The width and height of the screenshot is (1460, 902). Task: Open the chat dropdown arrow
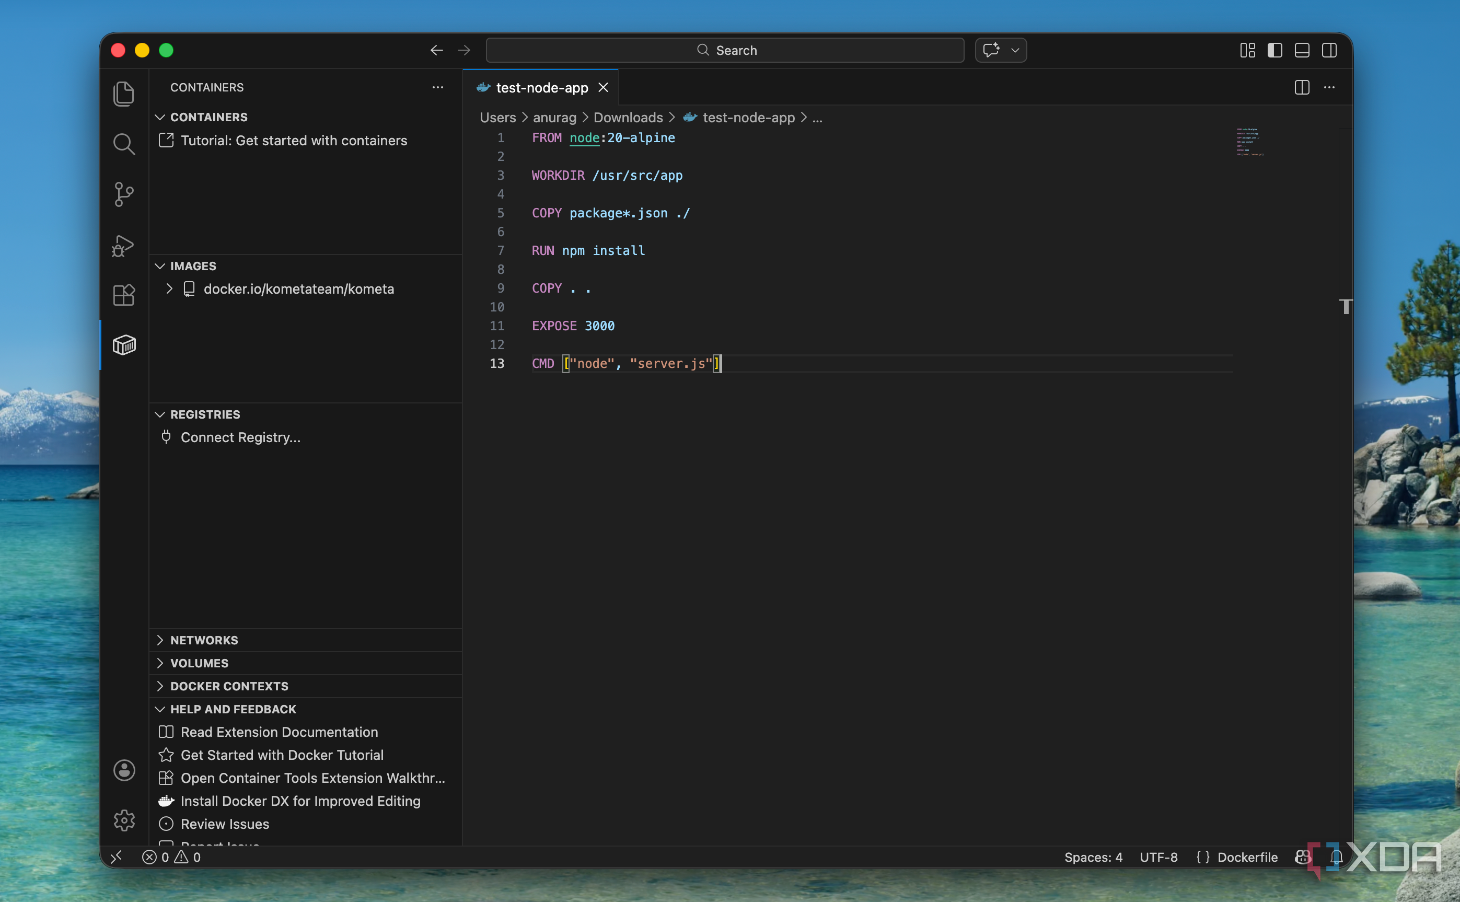(1015, 50)
